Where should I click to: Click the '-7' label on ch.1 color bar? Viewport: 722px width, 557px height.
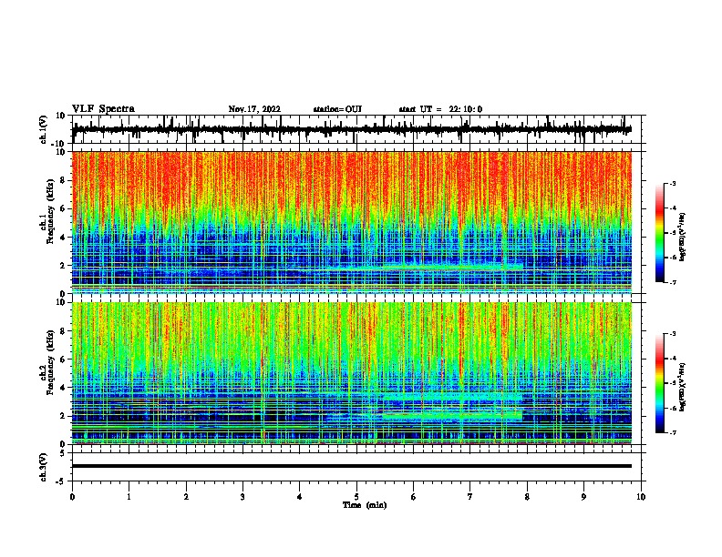pyautogui.click(x=673, y=282)
